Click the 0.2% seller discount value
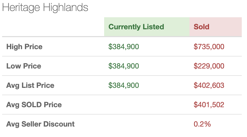247x137 pixels. pyautogui.click(x=202, y=124)
